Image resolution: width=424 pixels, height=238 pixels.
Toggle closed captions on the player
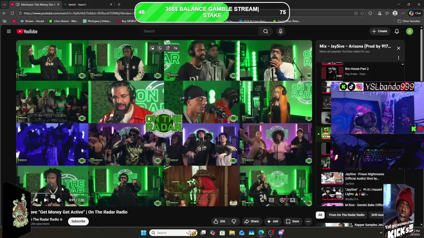coord(271,200)
